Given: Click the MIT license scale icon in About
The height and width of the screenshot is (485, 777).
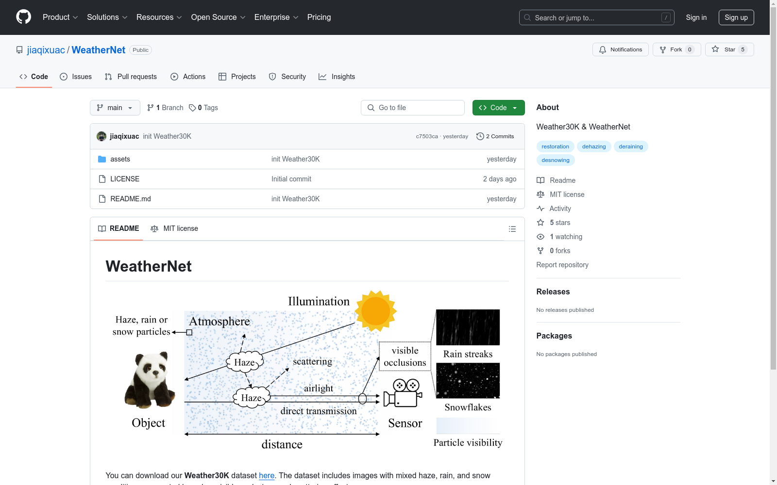Looking at the screenshot, I should [541, 194].
